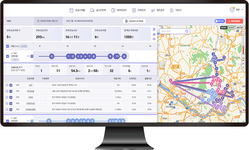Click the white button with edit icon
Screen dimensions: 249x150
click(134, 21)
